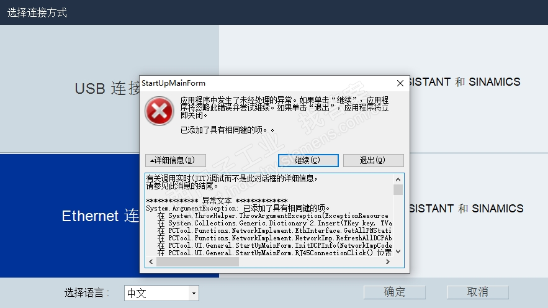Collapse the 详细信息(D) details section
548x308 pixels.
(176, 160)
